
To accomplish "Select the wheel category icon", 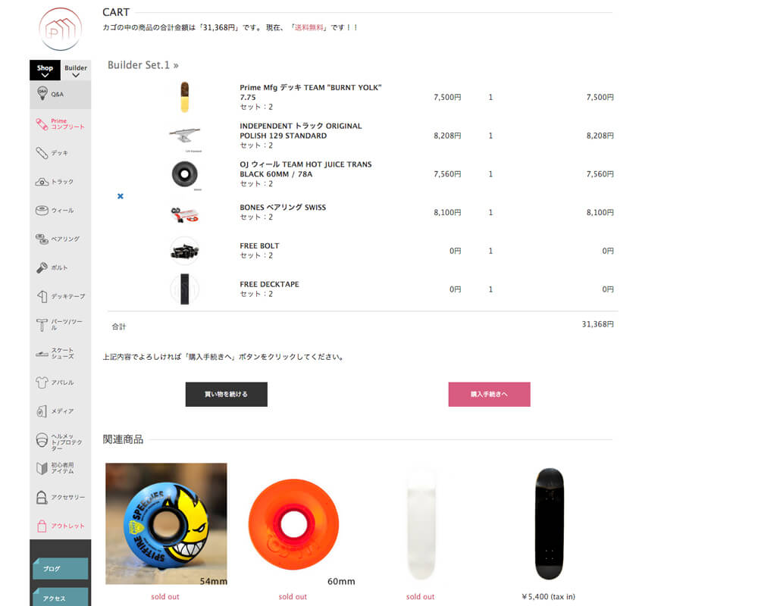I will tap(42, 211).
